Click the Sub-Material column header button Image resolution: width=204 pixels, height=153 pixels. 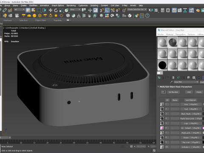click(190, 100)
